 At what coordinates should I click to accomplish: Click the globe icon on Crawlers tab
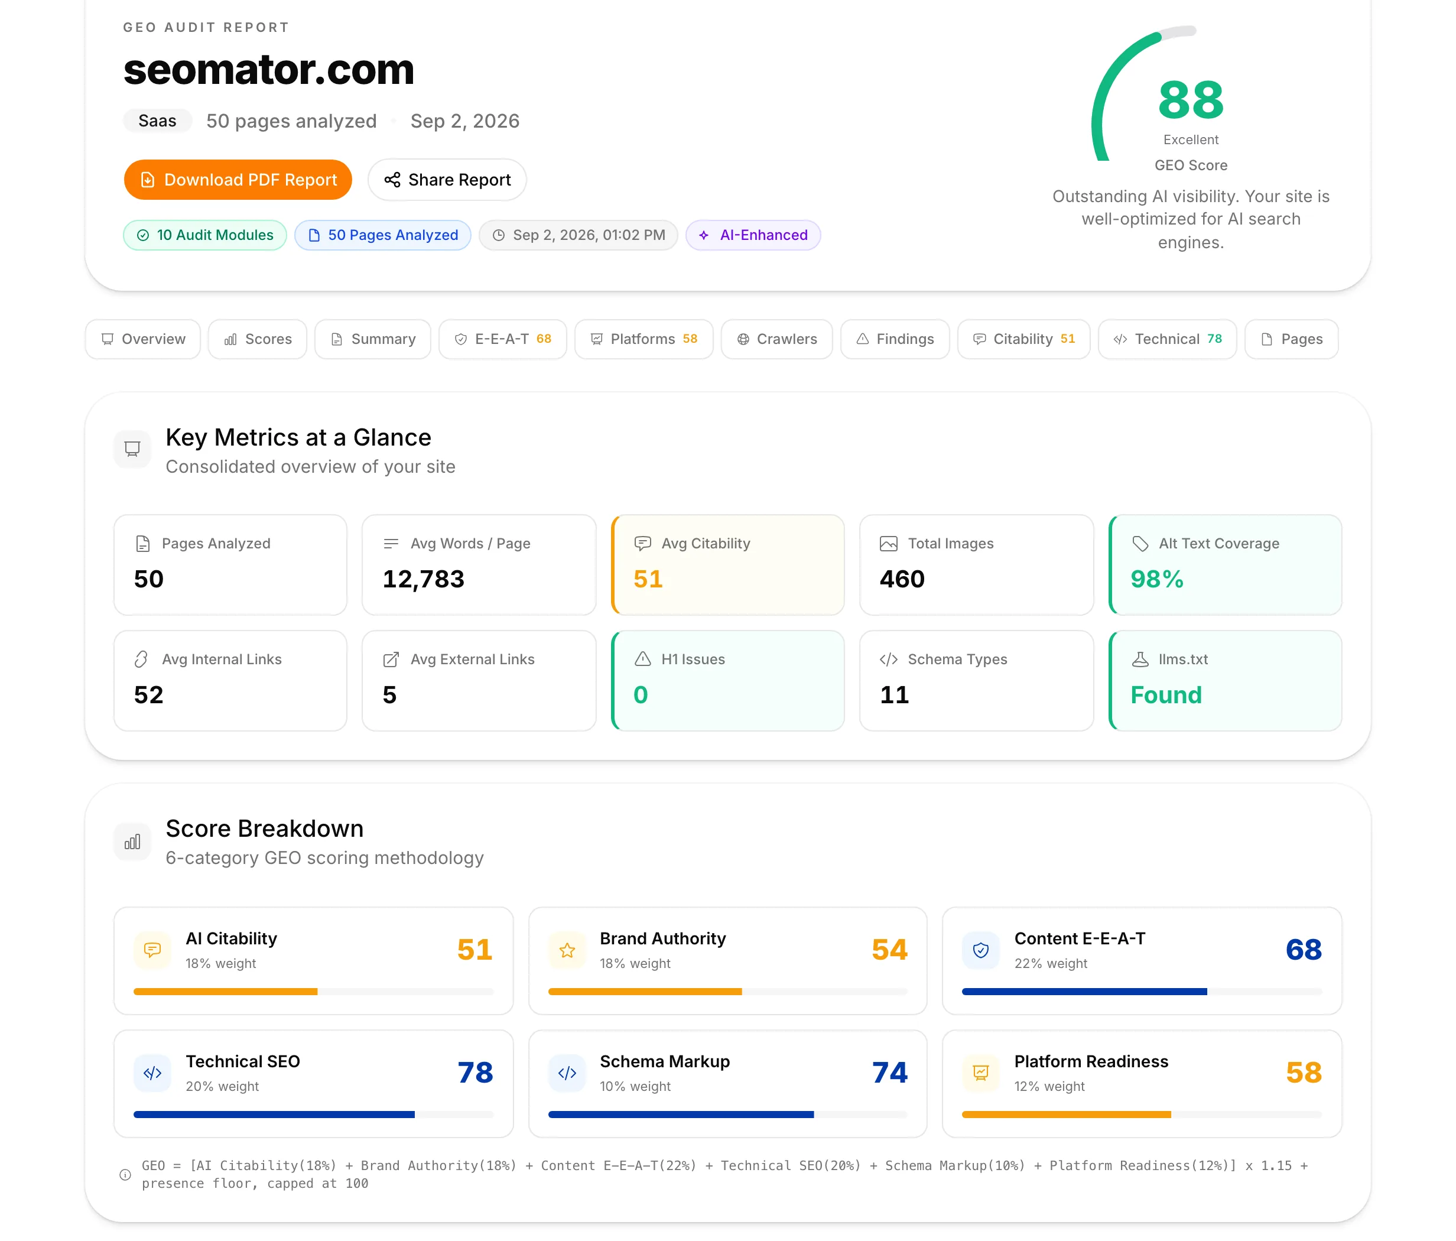(743, 339)
